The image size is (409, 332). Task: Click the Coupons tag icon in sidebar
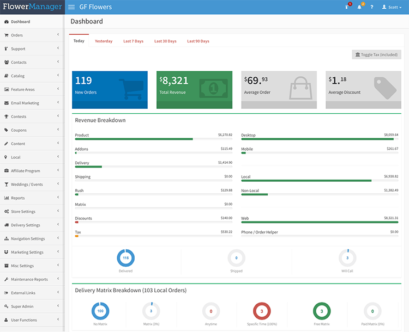(6, 130)
